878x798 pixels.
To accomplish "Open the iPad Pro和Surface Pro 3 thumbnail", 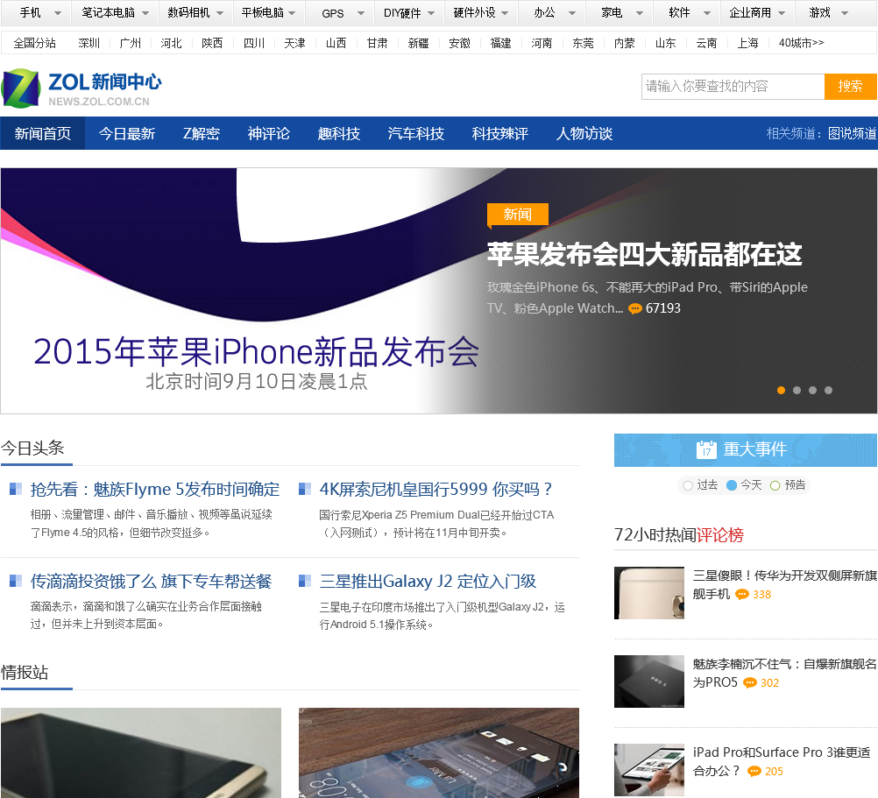I will point(649,769).
